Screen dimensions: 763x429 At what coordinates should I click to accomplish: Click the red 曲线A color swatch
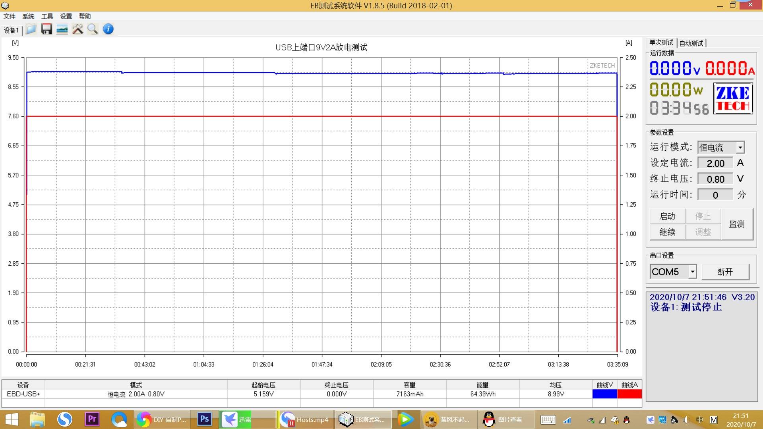629,394
